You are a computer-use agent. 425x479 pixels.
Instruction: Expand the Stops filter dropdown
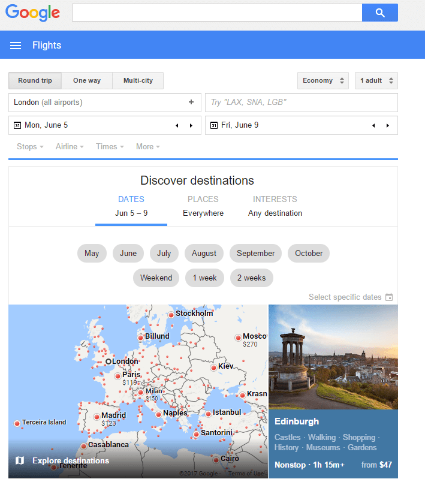point(30,147)
